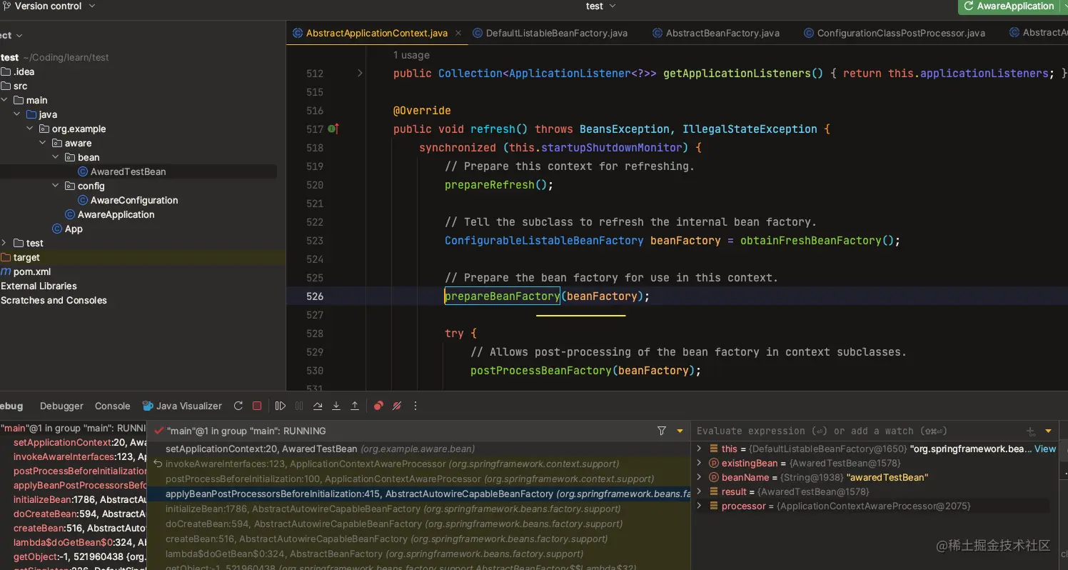Collapse the config folder in project tree

pos(56,186)
